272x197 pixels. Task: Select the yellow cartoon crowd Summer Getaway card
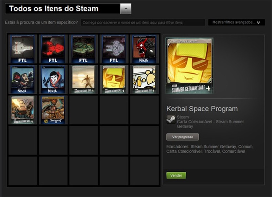(x=144, y=80)
